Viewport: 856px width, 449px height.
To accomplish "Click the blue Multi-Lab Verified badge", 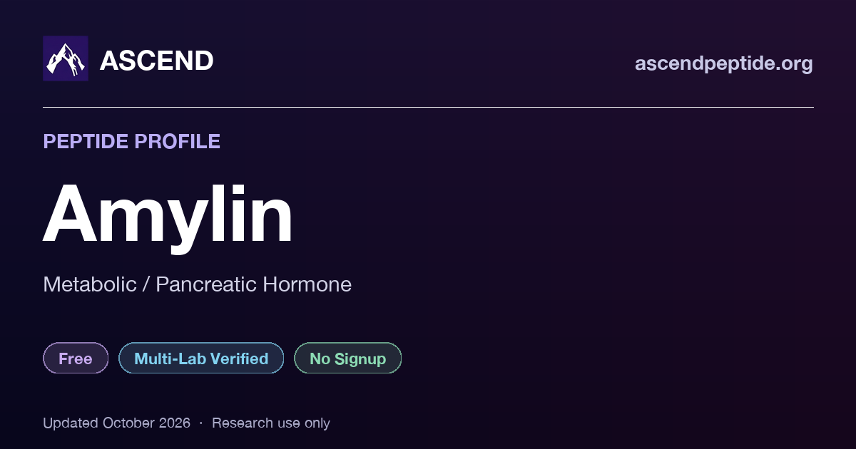I will coord(201,358).
